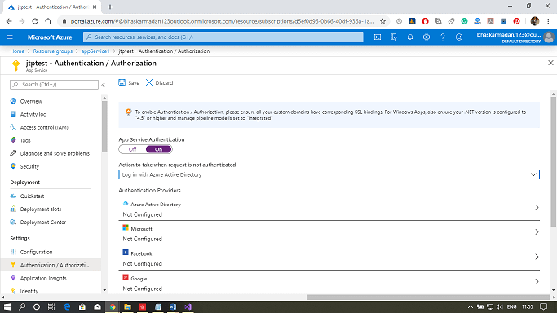This screenshot has width=557, height=313.
Task: Open the Windows Start menu
Action: [7, 306]
